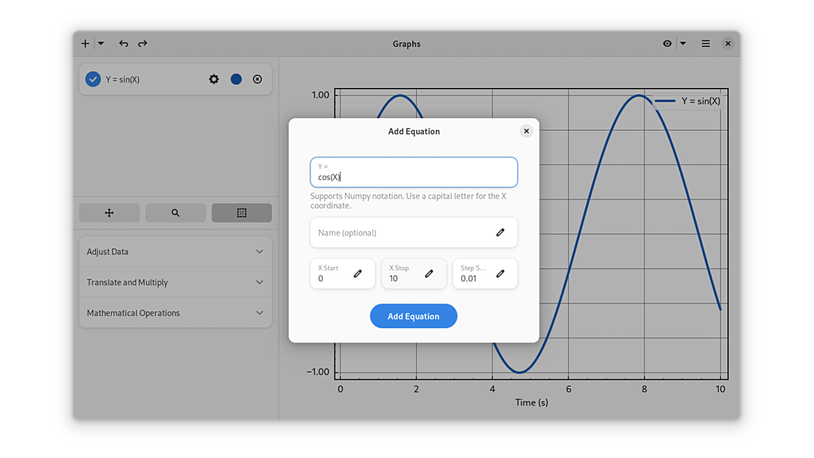The height and width of the screenshot is (458, 814).
Task: Click the plus icon to add data
Action: click(85, 44)
